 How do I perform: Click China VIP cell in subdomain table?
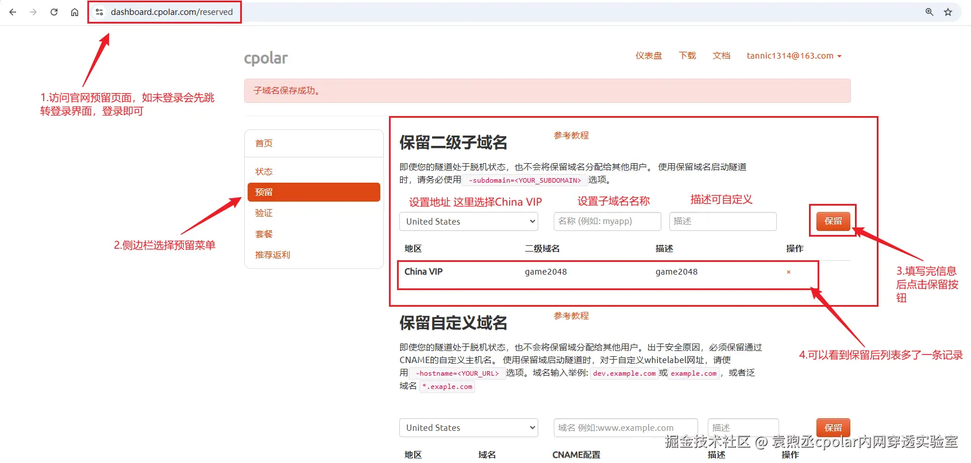[x=423, y=272]
